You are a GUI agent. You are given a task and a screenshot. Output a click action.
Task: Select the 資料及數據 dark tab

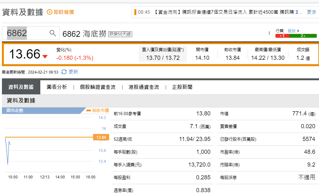click(21, 87)
